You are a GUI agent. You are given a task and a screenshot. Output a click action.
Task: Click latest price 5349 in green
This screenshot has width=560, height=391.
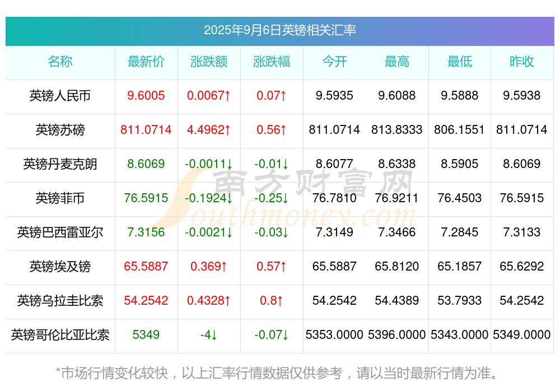pyautogui.click(x=146, y=335)
